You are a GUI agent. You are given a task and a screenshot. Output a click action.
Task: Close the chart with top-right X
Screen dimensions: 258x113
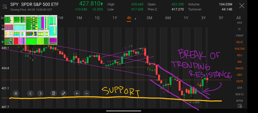pyautogui.click(x=241, y=6)
